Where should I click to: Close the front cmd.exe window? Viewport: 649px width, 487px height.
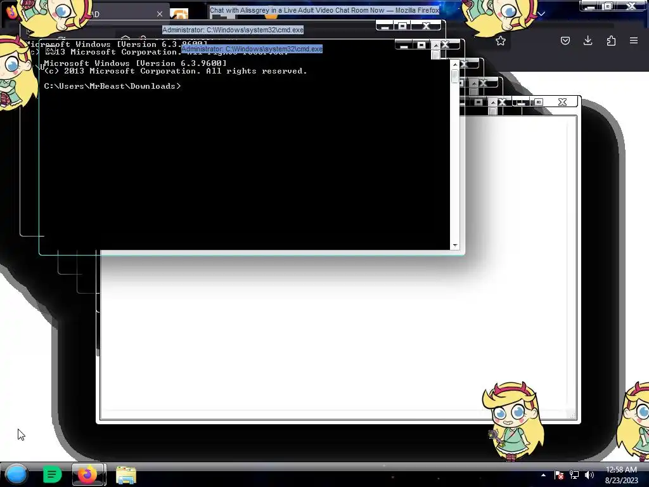point(445,45)
